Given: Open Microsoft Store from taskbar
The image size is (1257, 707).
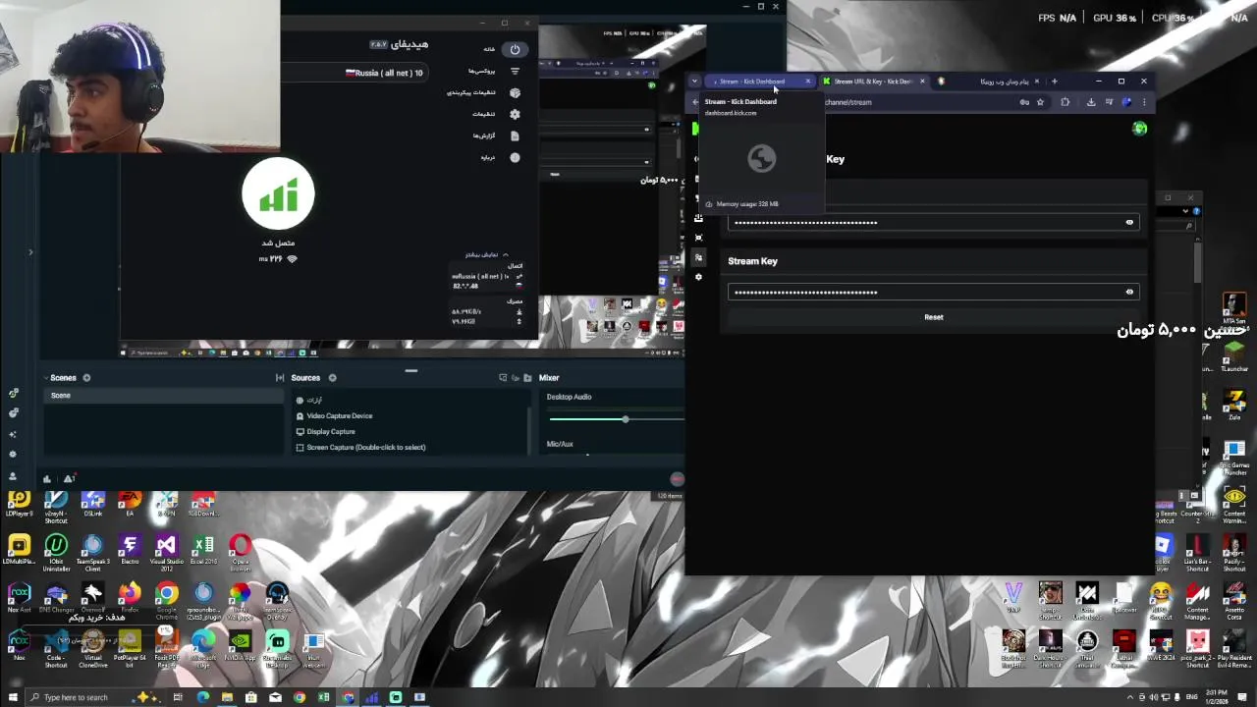Looking at the screenshot, I should tap(251, 697).
